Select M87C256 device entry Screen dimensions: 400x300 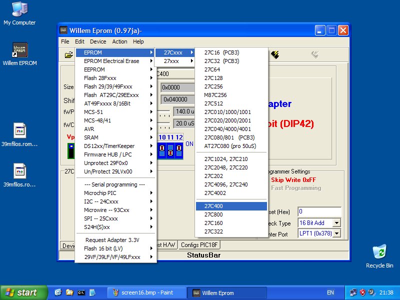231,95
